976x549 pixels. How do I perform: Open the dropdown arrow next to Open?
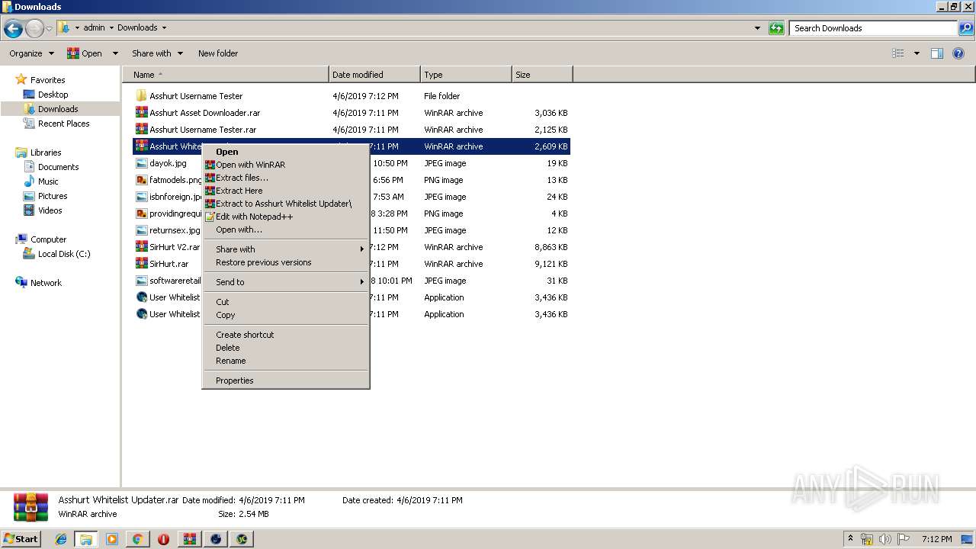point(115,53)
